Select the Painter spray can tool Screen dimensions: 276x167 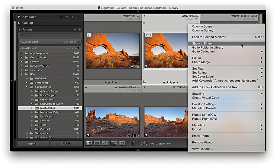[x=134, y=143]
